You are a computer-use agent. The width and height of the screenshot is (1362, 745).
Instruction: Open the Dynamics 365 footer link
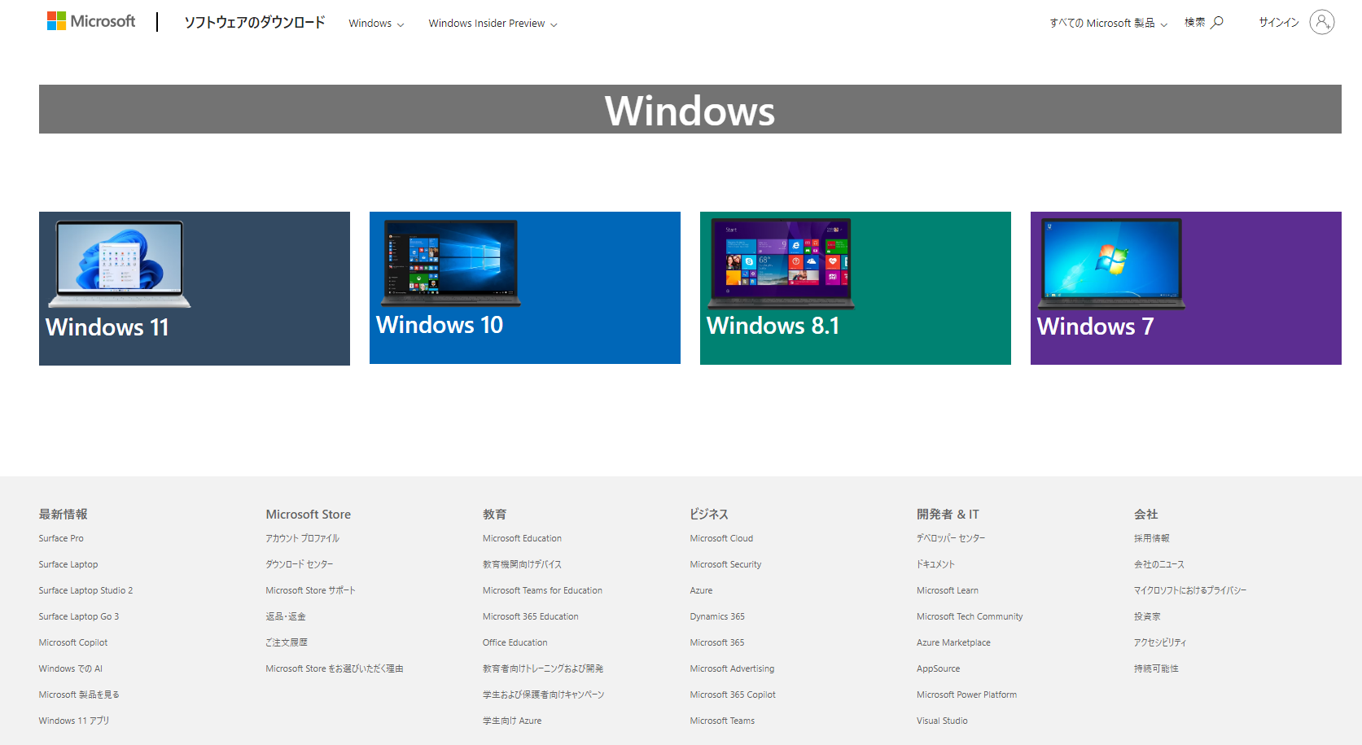(x=716, y=616)
